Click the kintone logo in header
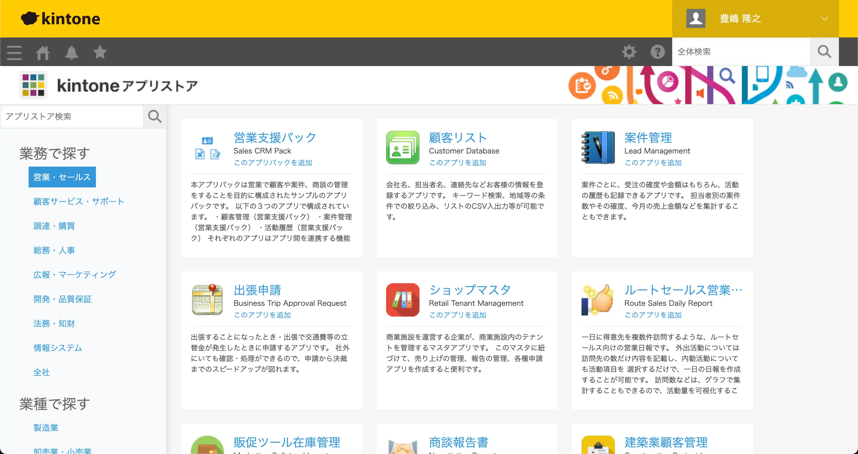This screenshot has width=858, height=454. tap(60, 19)
